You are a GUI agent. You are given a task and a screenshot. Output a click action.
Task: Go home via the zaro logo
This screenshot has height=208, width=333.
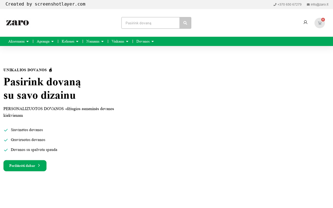17,23
